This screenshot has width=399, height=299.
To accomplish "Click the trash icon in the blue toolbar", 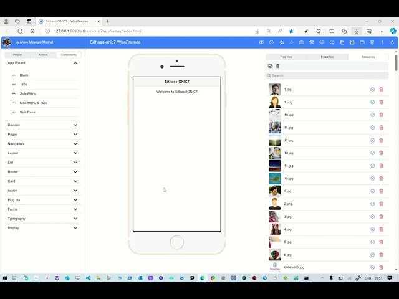I will click(372, 42).
